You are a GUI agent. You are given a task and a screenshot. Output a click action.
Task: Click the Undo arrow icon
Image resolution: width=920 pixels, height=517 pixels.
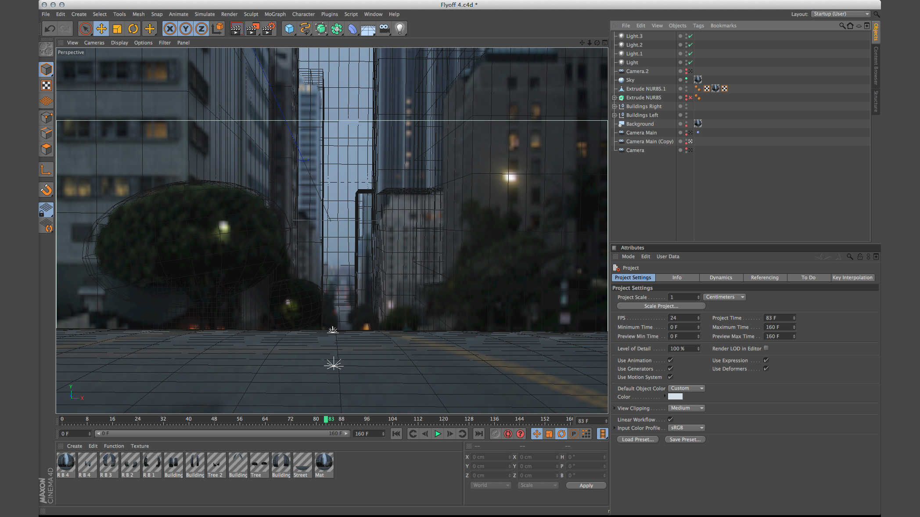[50, 29]
